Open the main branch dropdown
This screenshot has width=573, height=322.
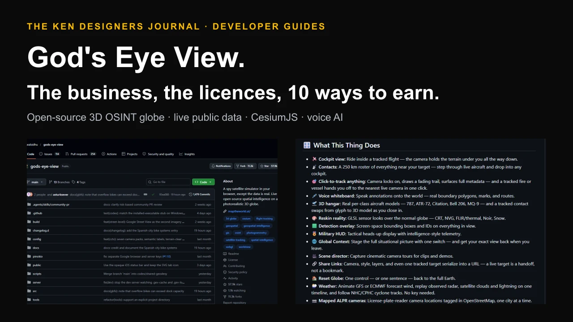coord(36,182)
